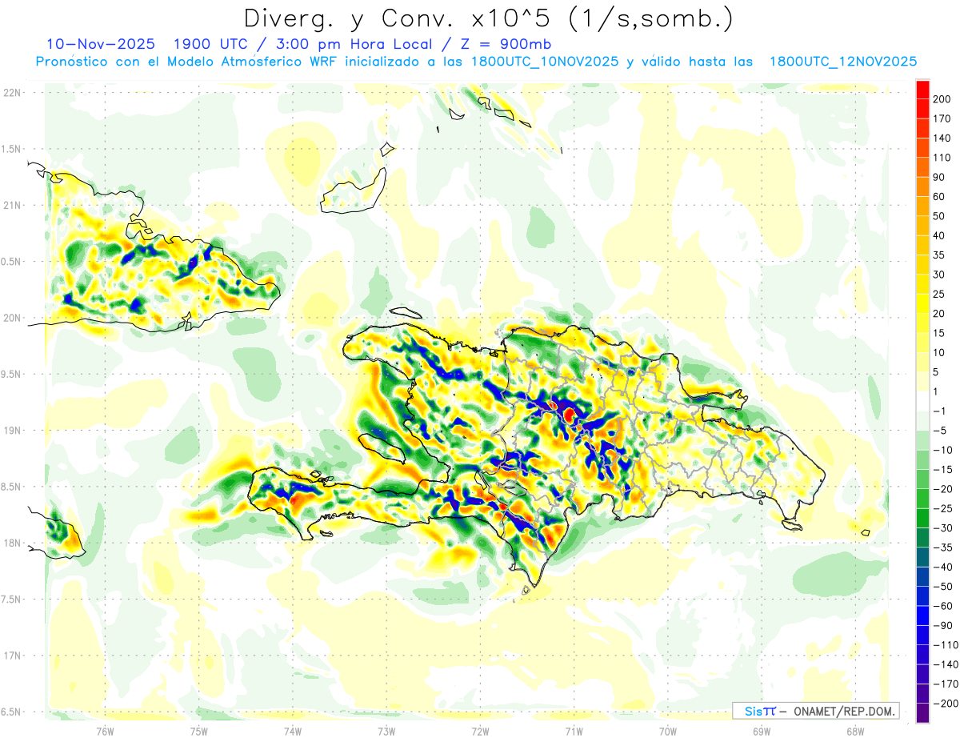Image resolution: width=960 pixels, height=742 pixels.
Task: Click the negative '-5' color bar value
Action: tap(940, 431)
